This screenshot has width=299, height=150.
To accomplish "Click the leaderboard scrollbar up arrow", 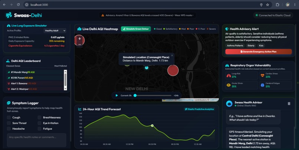I will [x=65, y=71].
